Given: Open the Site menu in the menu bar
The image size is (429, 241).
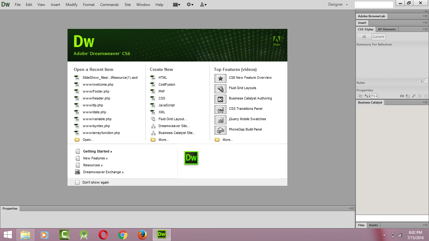Looking at the screenshot, I should 128,5.
